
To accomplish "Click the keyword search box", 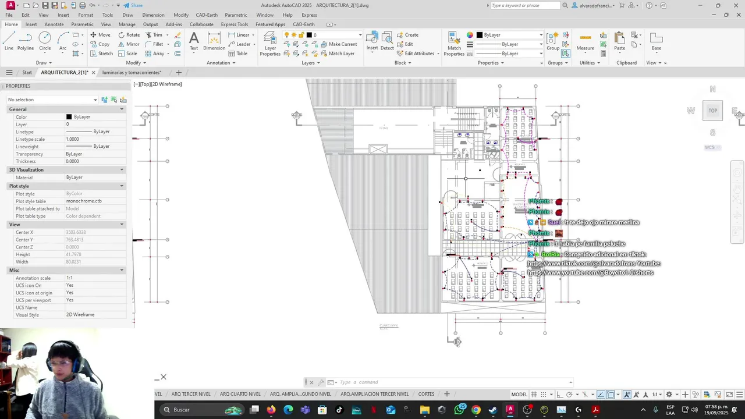I will click(525, 5).
